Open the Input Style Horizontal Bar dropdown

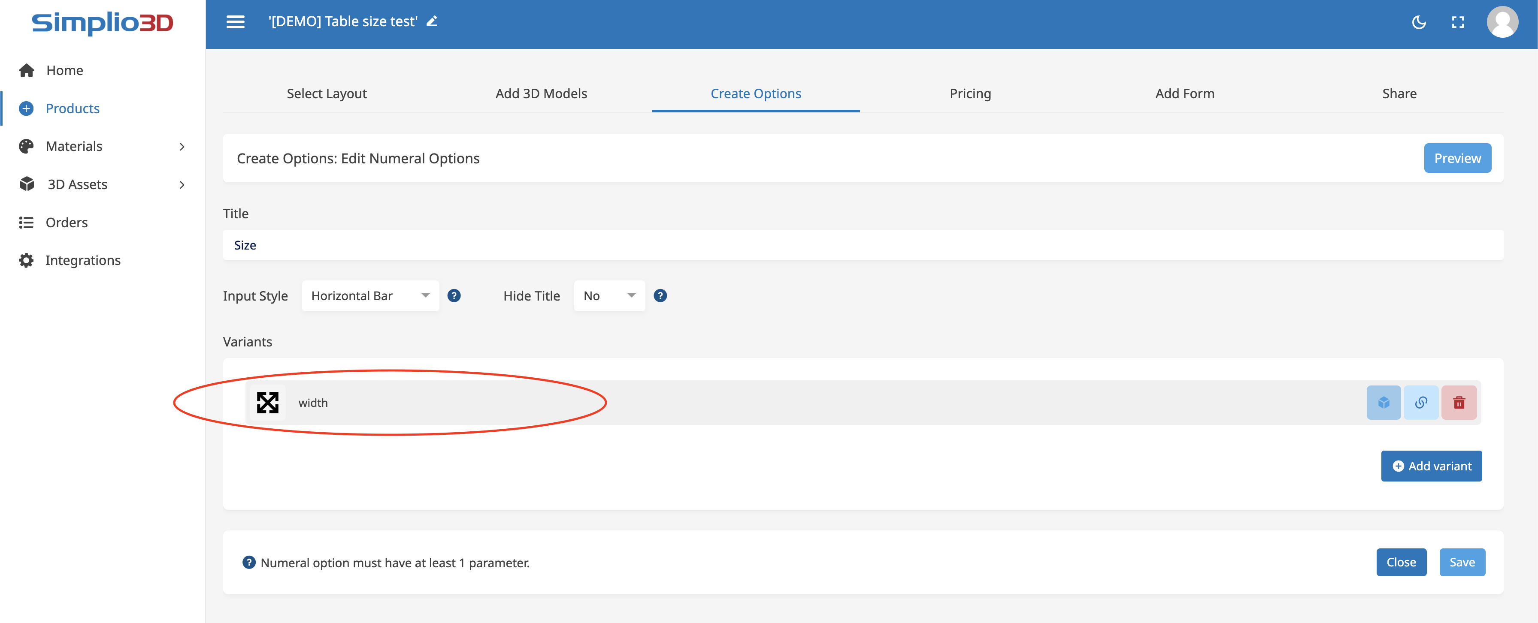click(370, 296)
